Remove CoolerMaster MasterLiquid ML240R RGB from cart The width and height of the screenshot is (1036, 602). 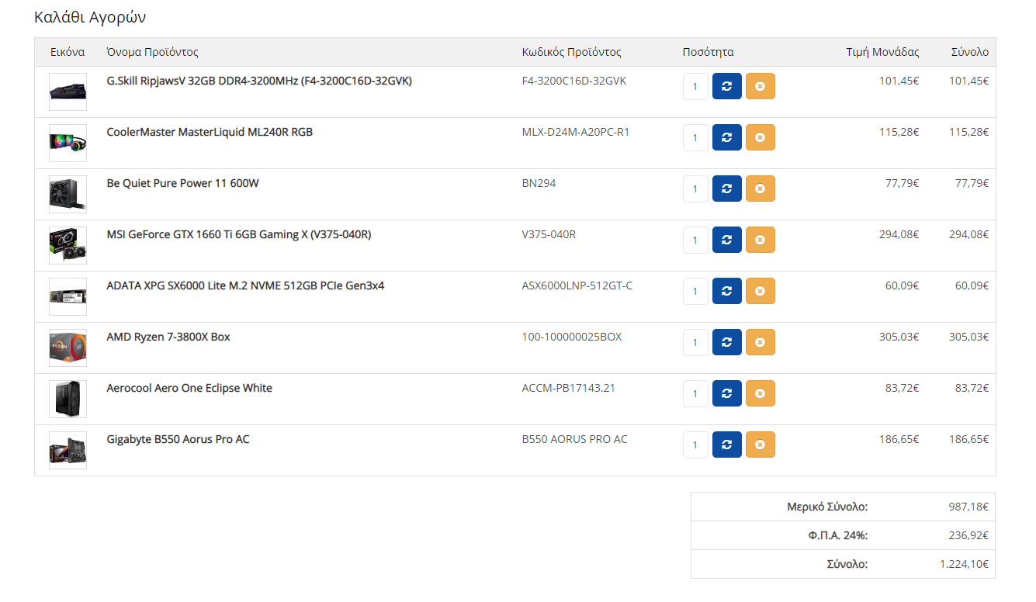click(x=761, y=137)
